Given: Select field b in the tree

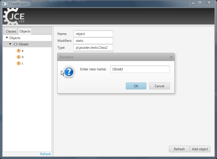Looking at the screenshot, I should coord(27,57).
